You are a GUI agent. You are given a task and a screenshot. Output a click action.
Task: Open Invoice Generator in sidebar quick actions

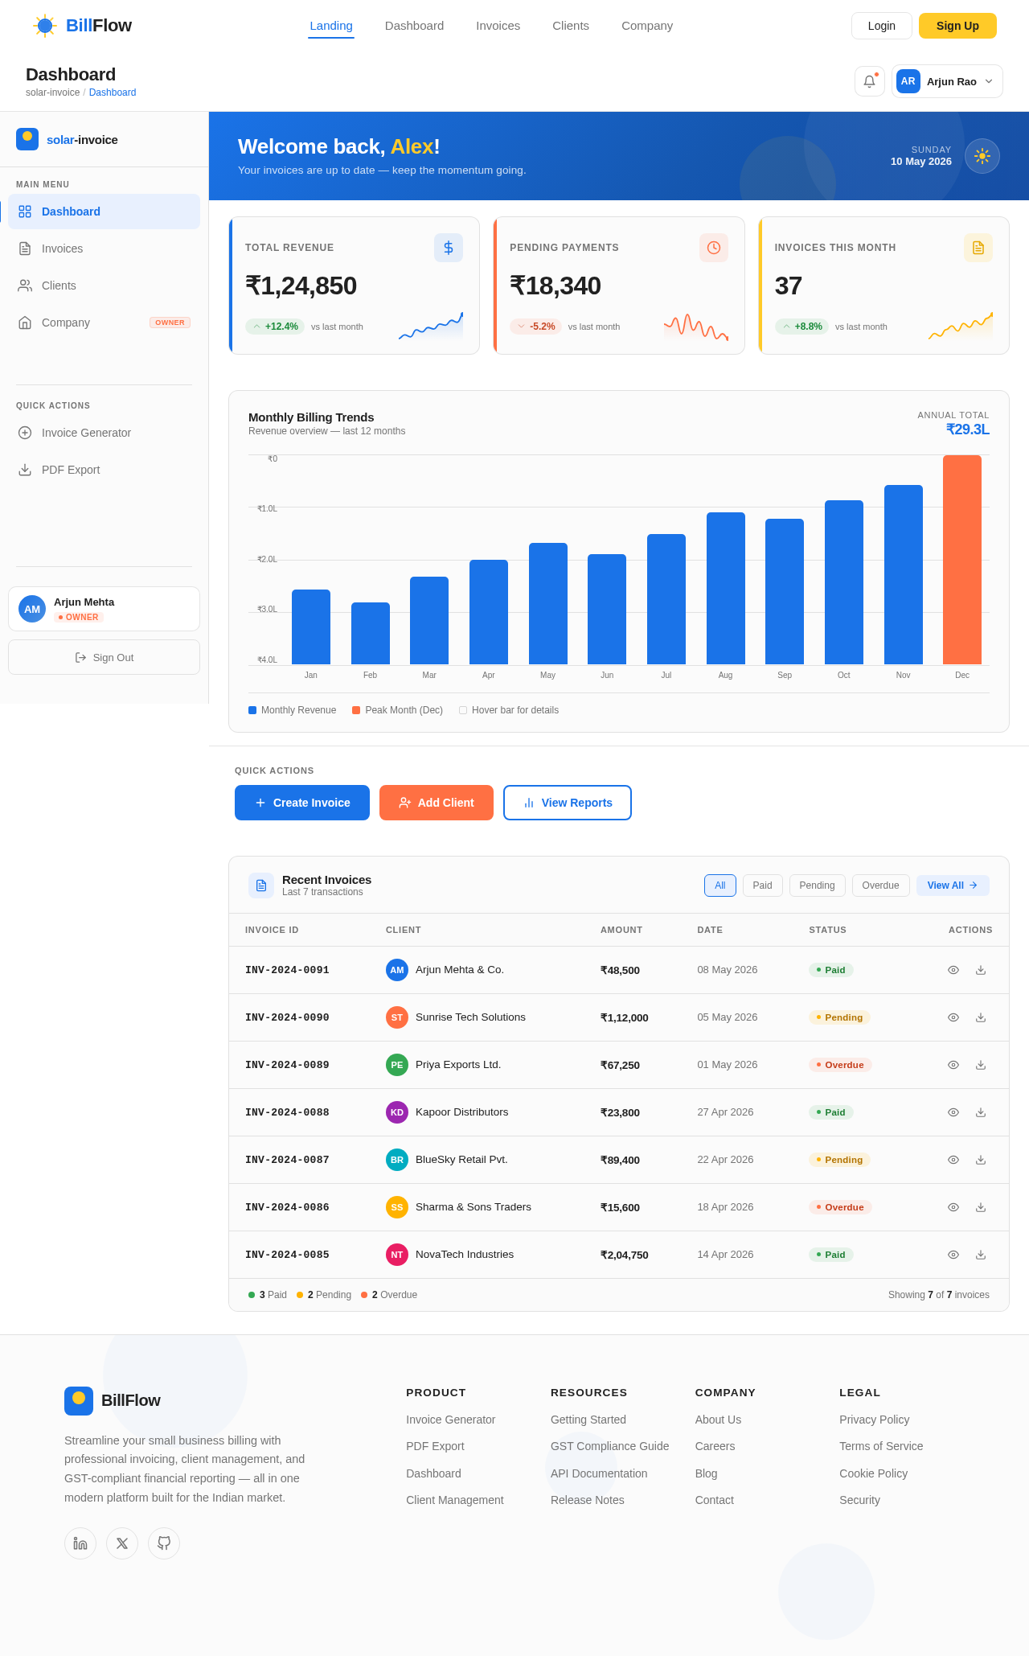tap(105, 433)
